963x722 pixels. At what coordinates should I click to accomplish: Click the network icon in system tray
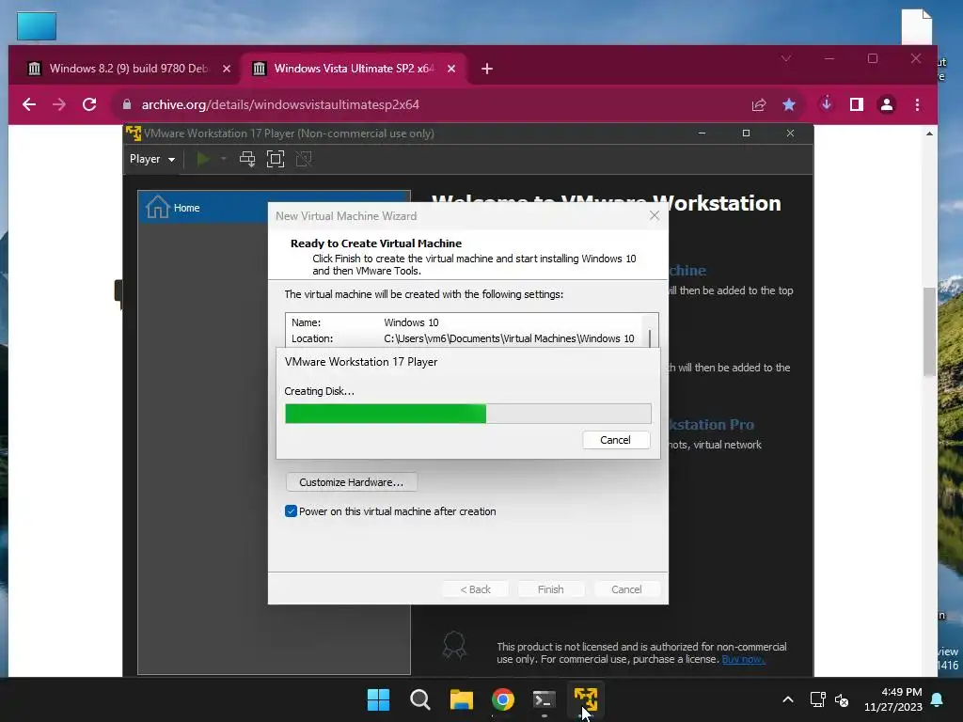coord(817,699)
